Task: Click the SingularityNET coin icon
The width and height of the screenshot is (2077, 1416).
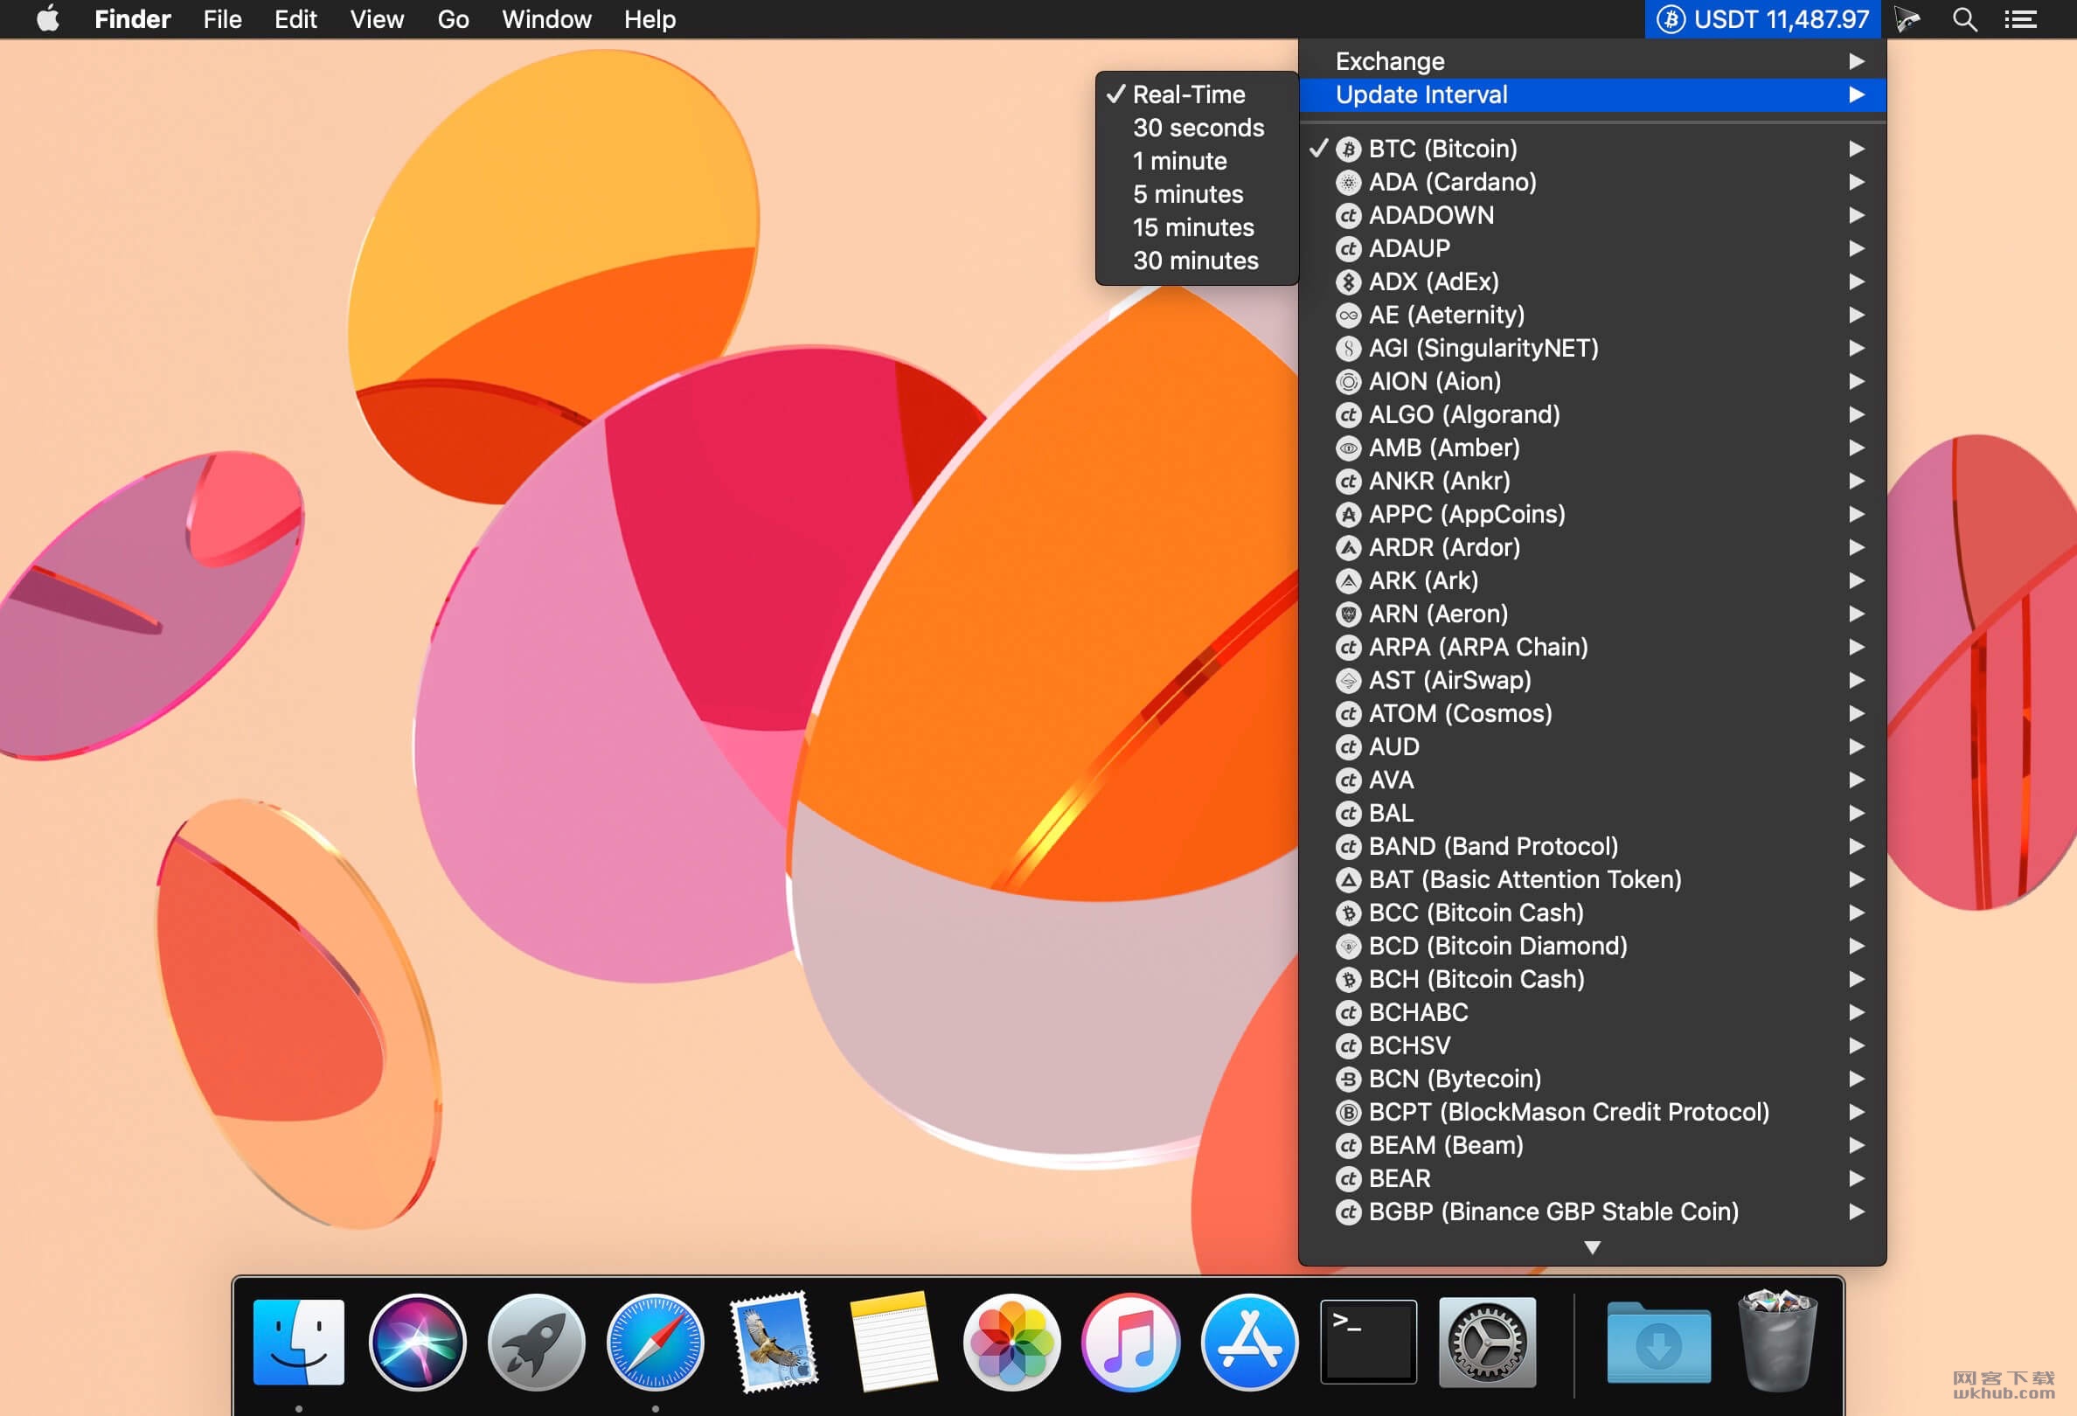Action: pos(1348,349)
